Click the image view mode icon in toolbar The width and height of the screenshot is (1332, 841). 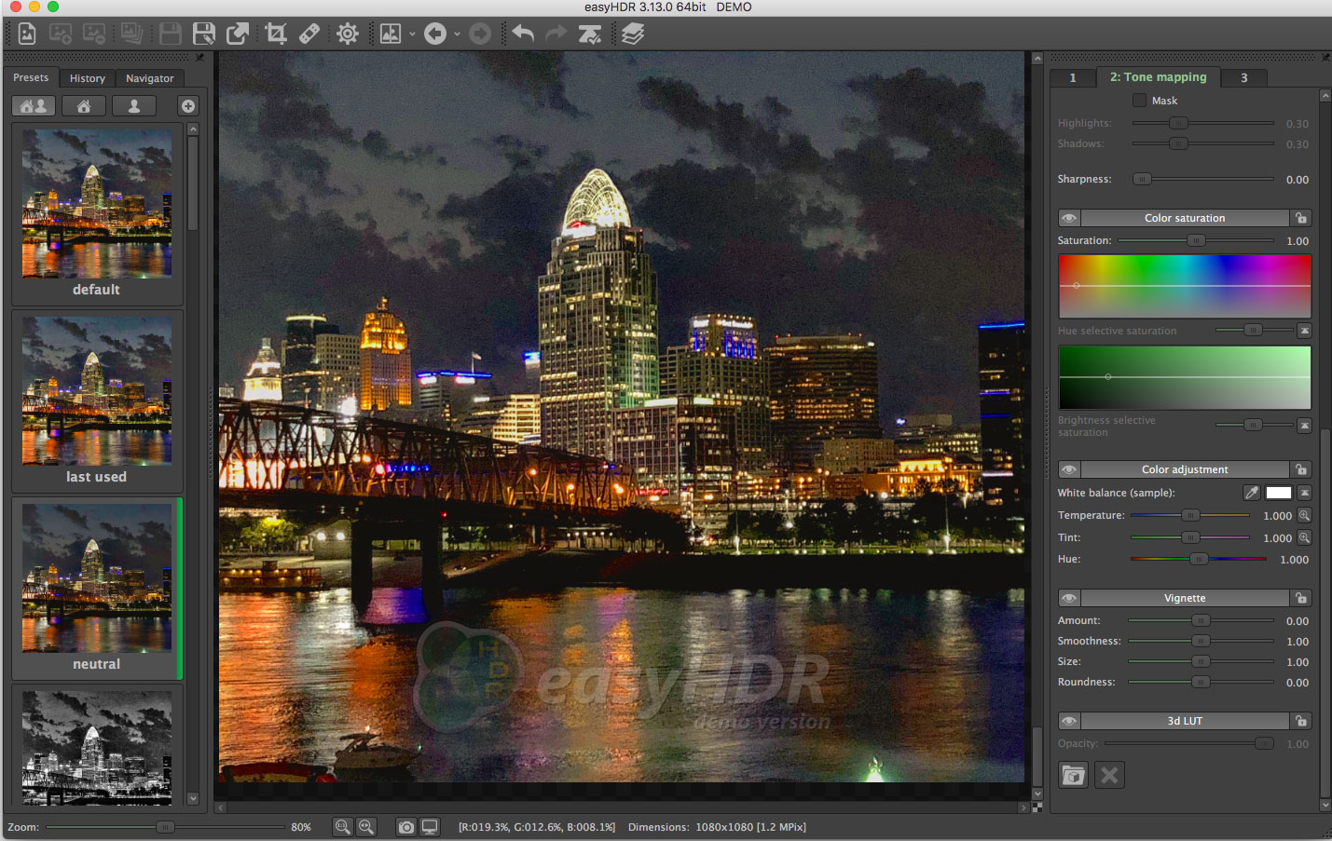click(391, 34)
